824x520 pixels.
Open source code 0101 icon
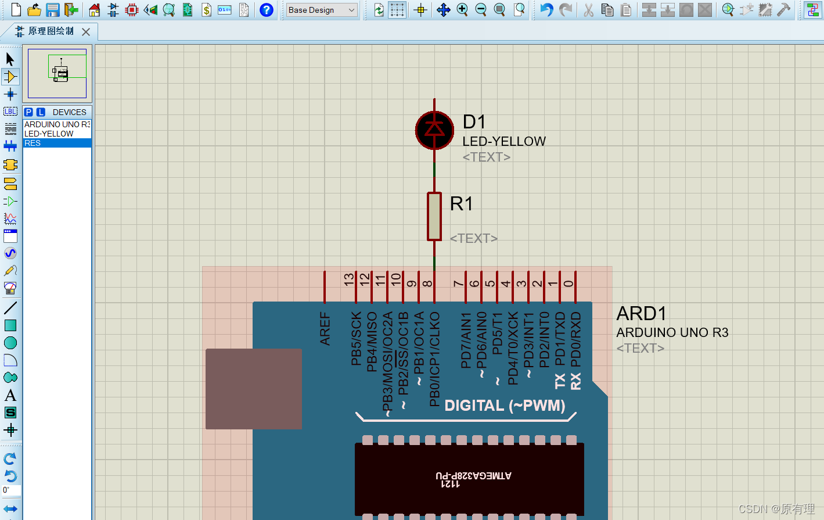[225, 10]
